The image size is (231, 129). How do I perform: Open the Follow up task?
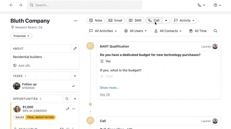(29, 84)
